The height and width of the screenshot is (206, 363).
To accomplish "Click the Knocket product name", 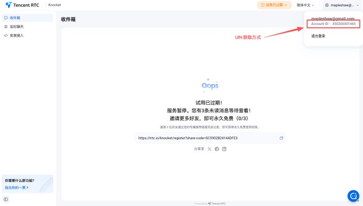I will click(54, 5).
